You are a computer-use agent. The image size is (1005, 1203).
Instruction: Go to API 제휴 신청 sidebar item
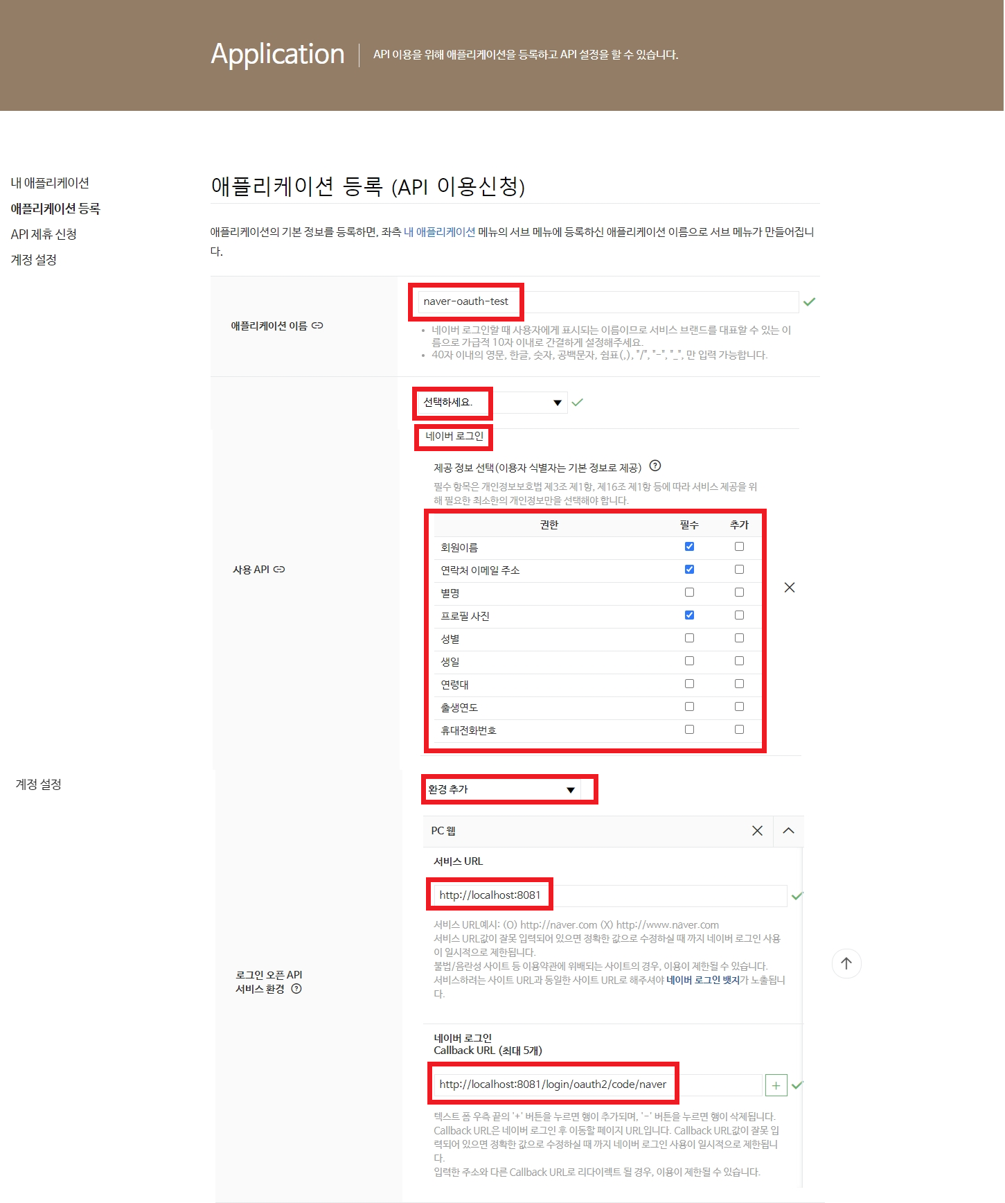click(x=44, y=234)
